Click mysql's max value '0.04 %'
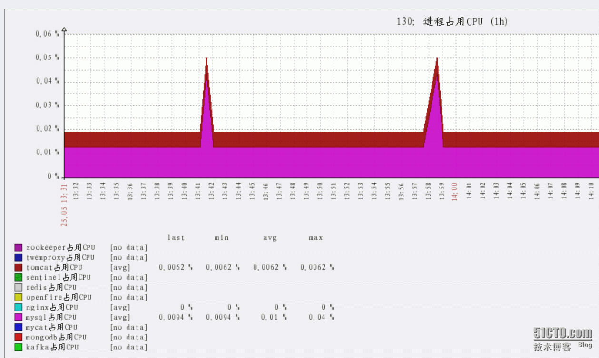Screen dimensions: 599x358 click(x=321, y=317)
